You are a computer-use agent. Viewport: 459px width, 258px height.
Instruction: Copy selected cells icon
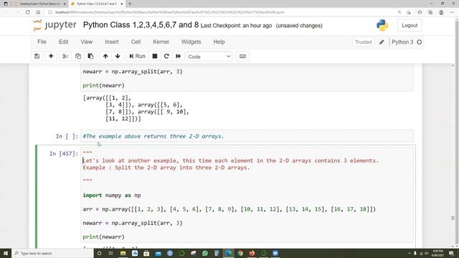[x=78, y=56]
